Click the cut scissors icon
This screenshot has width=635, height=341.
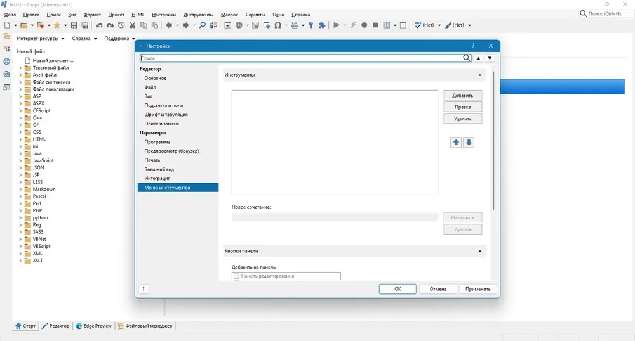(133, 25)
